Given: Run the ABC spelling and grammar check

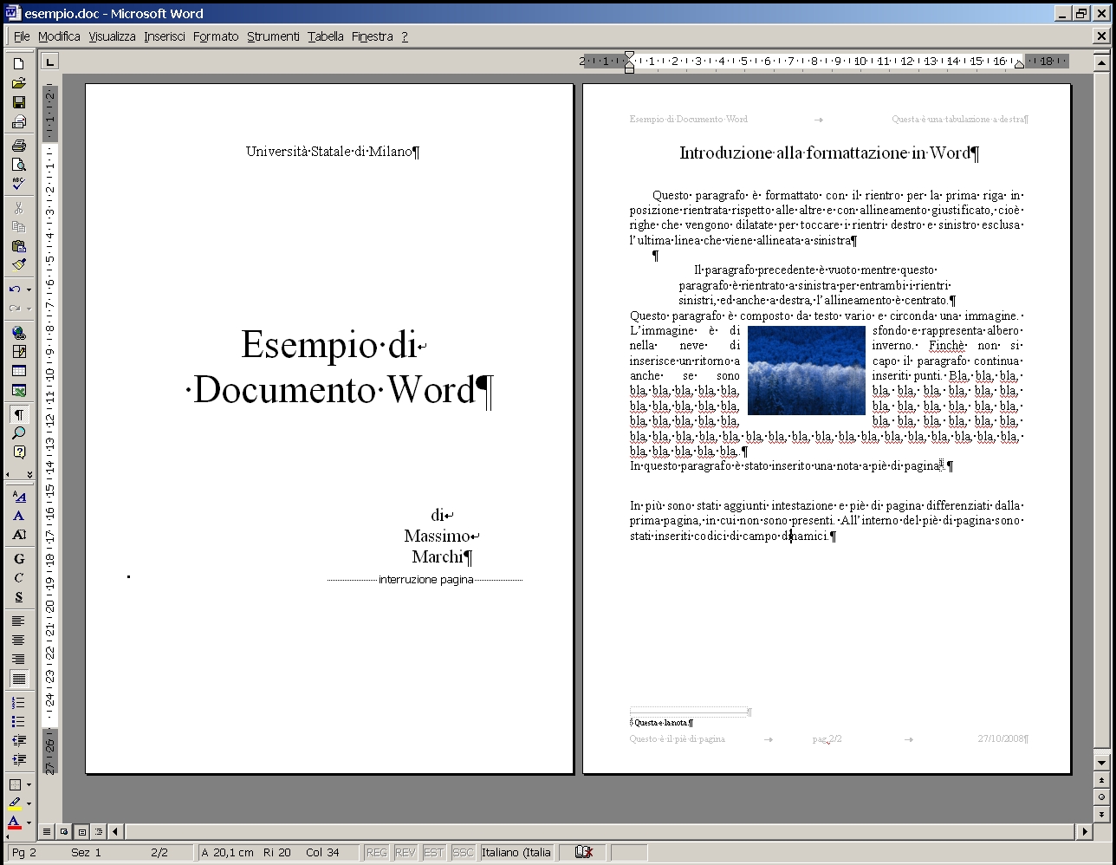Looking at the screenshot, I should (18, 184).
